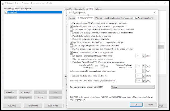
Task: Increase inactivity timer 30 min value
Action: click(x=144, y=75)
